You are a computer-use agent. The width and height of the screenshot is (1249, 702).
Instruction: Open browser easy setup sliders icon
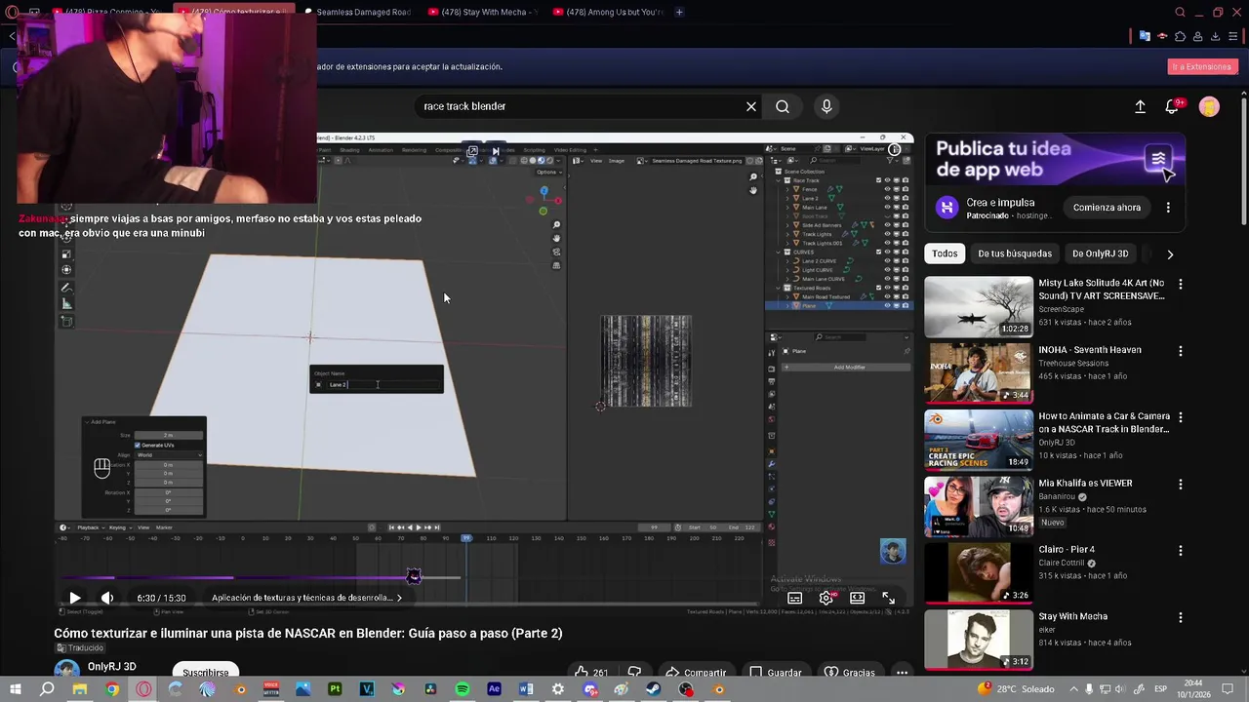click(x=1233, y=36)
